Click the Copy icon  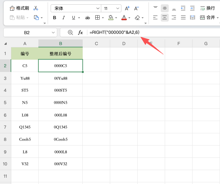[x=36, y=18]
